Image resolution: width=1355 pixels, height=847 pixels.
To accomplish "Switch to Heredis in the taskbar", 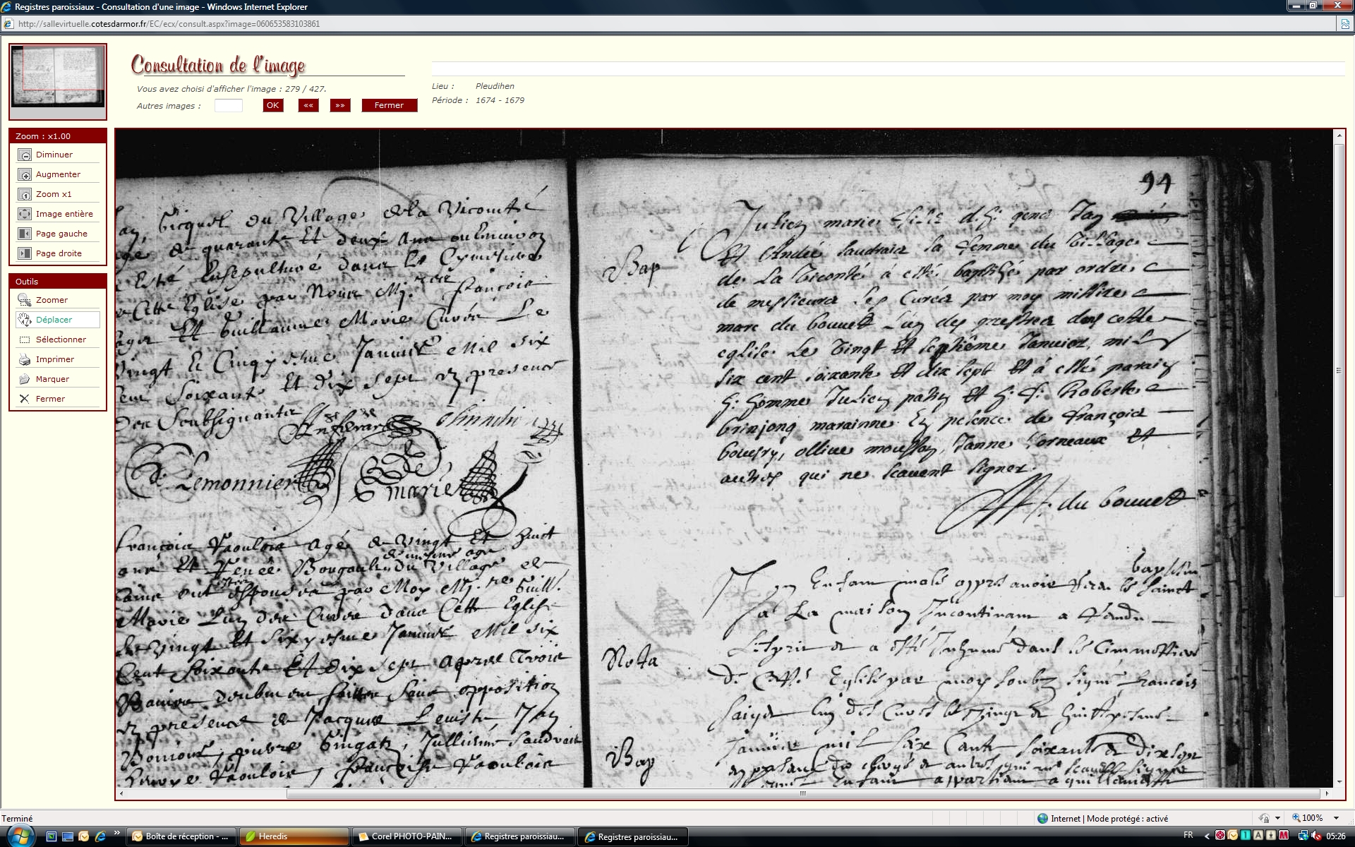I will (x=294, y=836).
